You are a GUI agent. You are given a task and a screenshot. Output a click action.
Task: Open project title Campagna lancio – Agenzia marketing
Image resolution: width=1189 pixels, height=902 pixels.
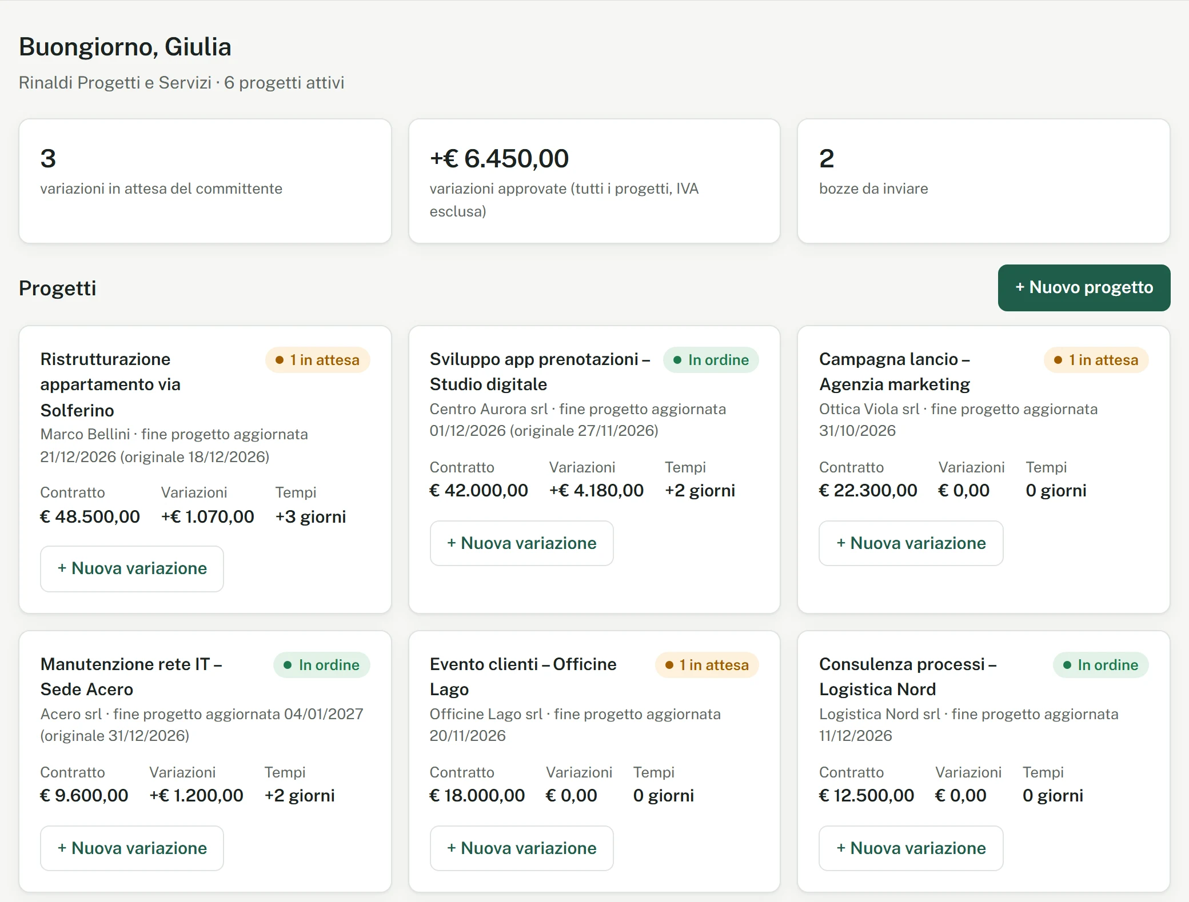(x=895, y=372)
